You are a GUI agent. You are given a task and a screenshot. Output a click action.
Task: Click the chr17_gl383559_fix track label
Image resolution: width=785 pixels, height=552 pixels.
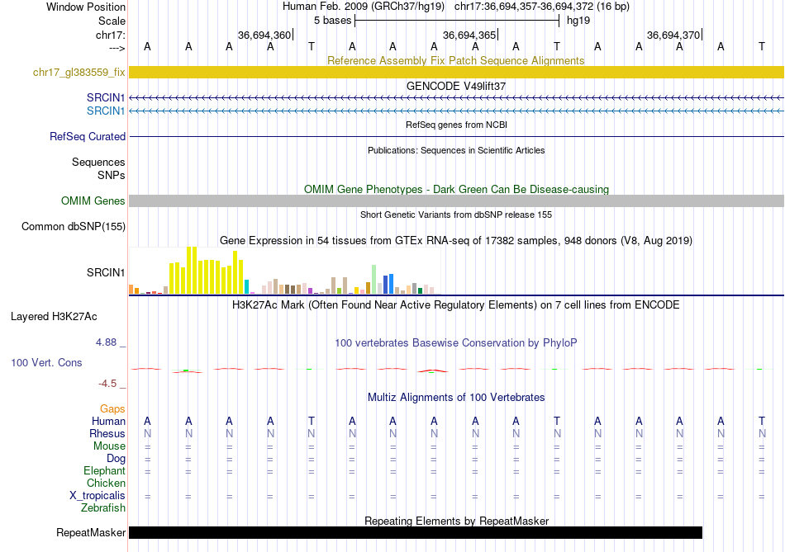[x=78, y=72]
